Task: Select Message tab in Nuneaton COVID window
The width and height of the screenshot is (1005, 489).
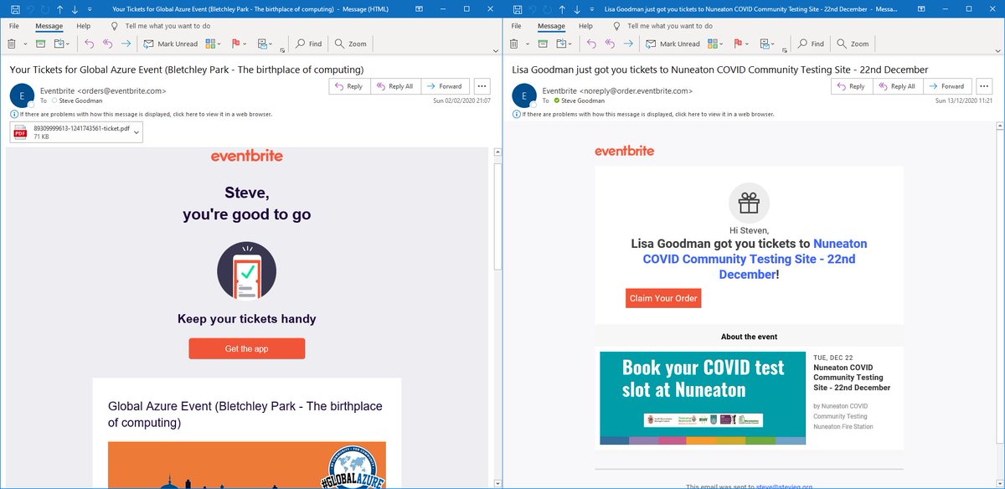Action: (x=551, y=26)
